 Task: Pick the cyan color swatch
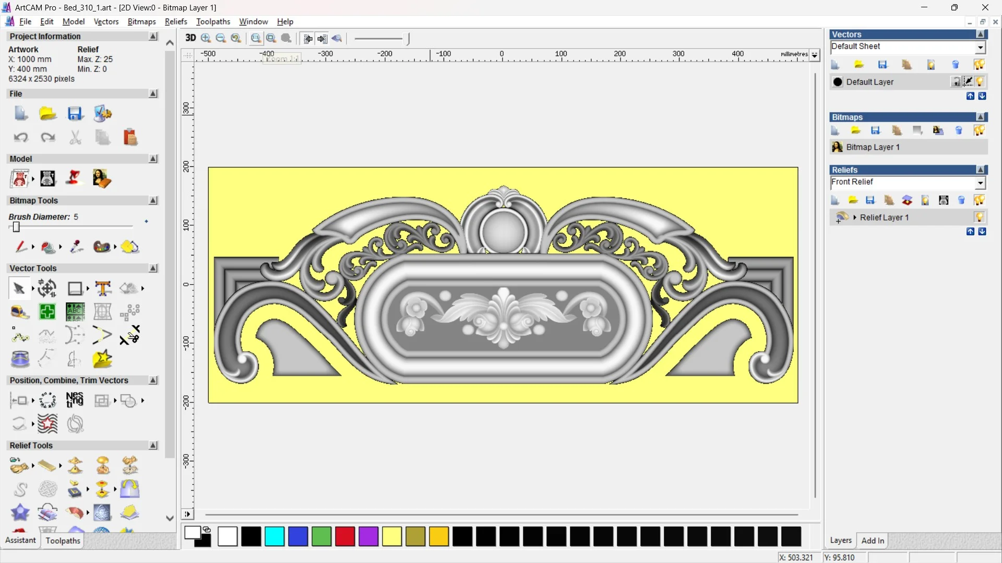[275, 536]
